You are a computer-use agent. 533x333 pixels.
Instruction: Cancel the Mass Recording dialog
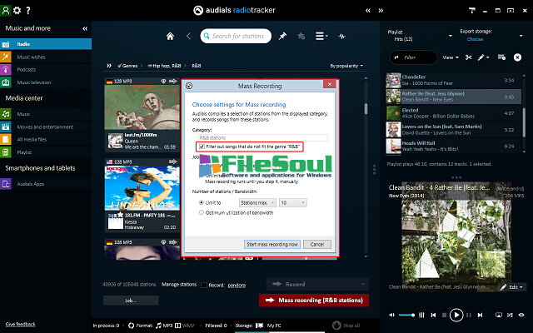tap(316, 244)
